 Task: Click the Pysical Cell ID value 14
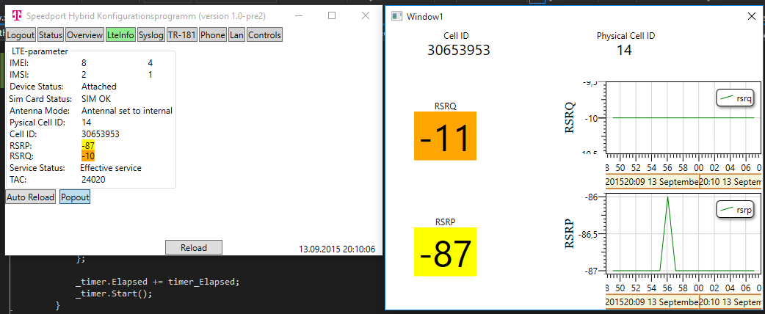click(x=87, y=123)
